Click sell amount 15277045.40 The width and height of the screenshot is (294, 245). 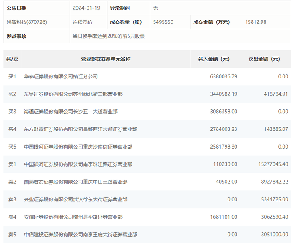pyautogui.click(x=273, y=164)
